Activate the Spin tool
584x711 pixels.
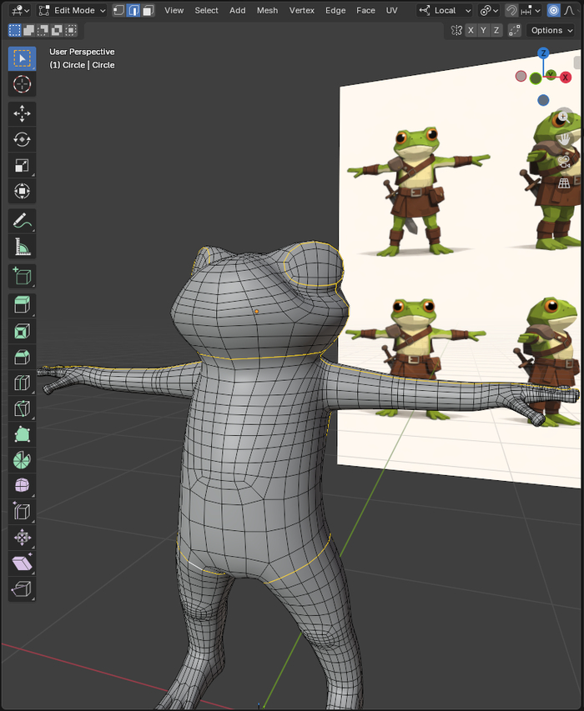[22, 460]
